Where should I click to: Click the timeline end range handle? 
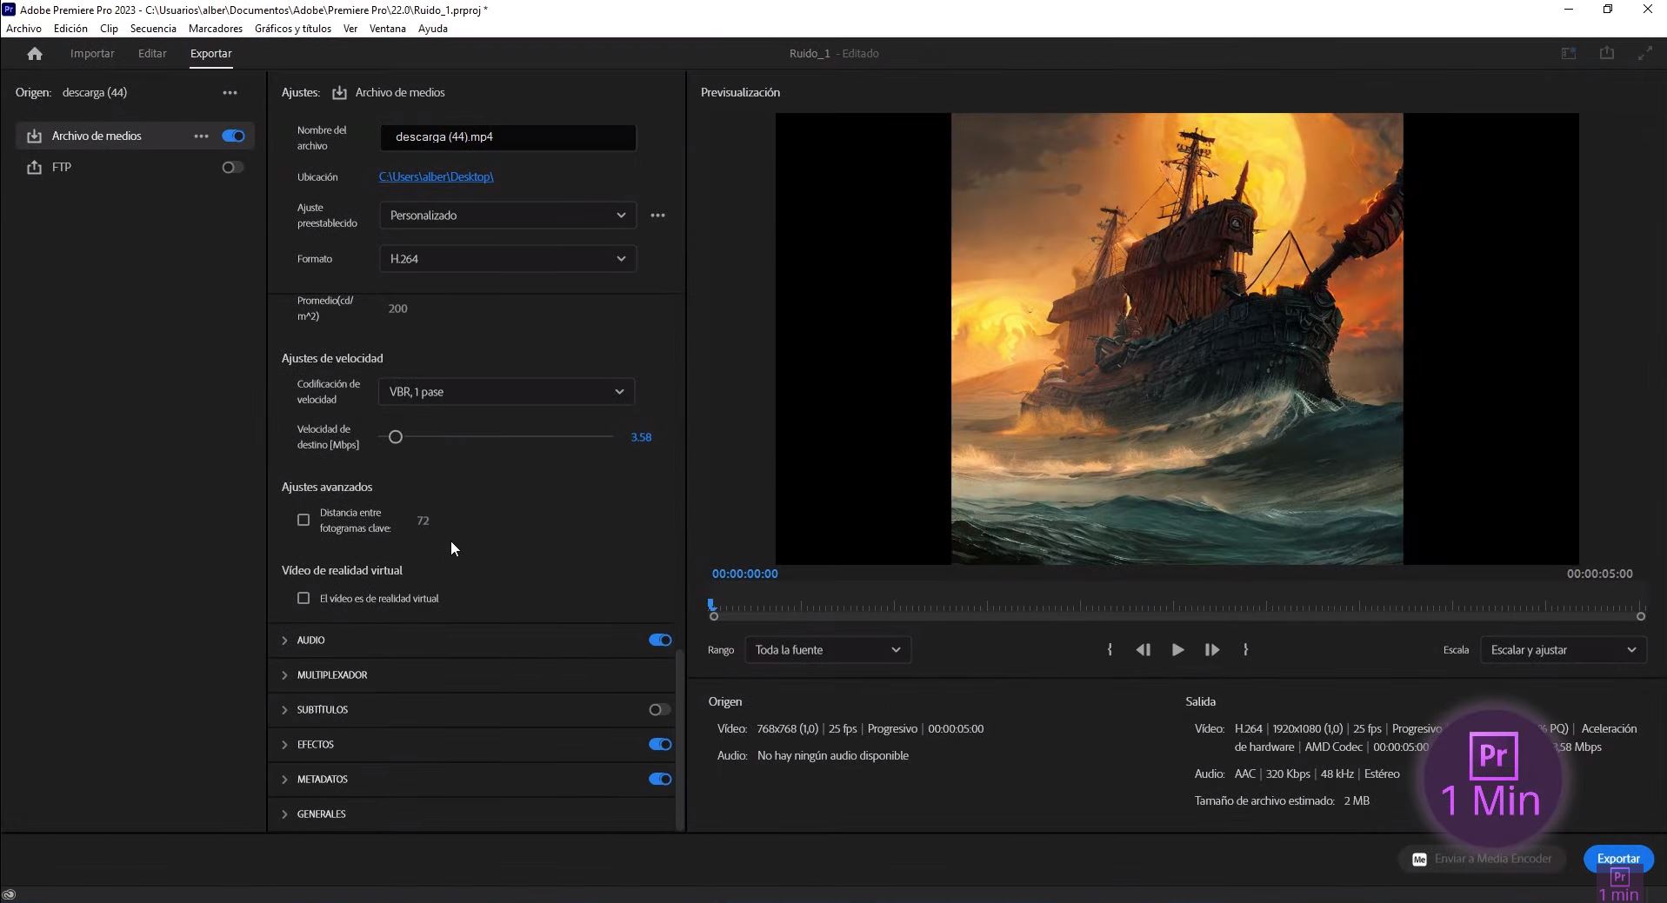1641,616
